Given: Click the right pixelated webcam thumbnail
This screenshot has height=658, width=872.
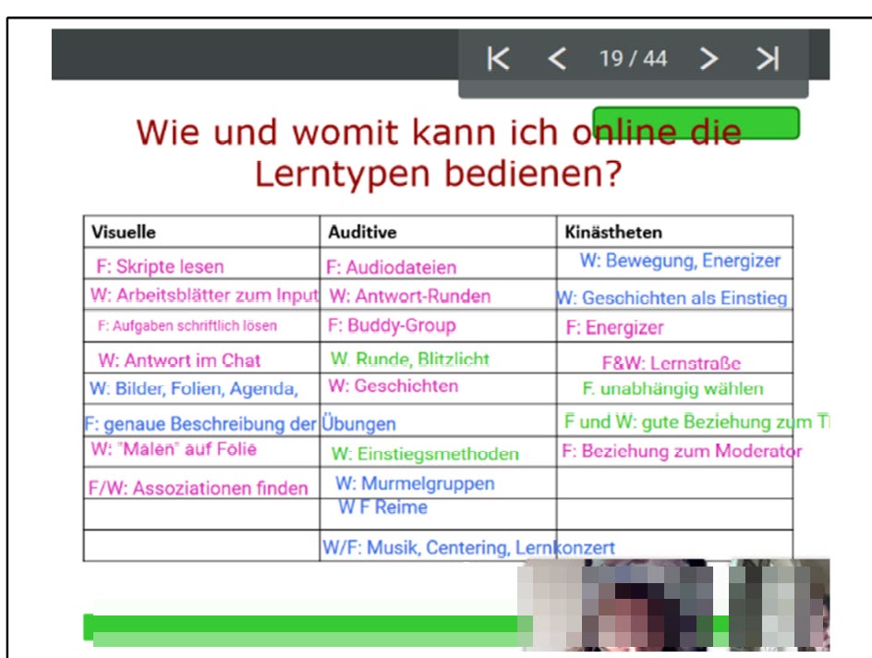Looking at the screenshot, I should 779,604.
